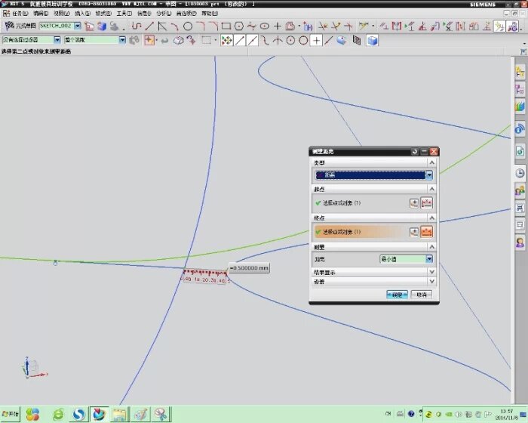This screenshot has height=423, width=528.
Task: Select the Point plus-sign tool in top toolbar
Action: coord(278,26)
